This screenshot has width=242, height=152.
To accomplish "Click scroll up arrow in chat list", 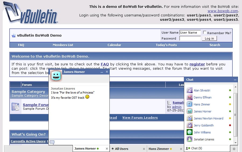I will click(236, 87).
